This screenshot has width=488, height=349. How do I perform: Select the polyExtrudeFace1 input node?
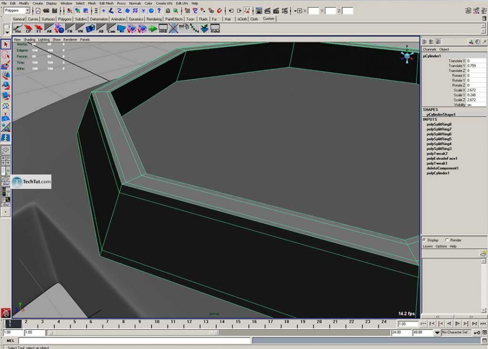[x=442, y=159]
